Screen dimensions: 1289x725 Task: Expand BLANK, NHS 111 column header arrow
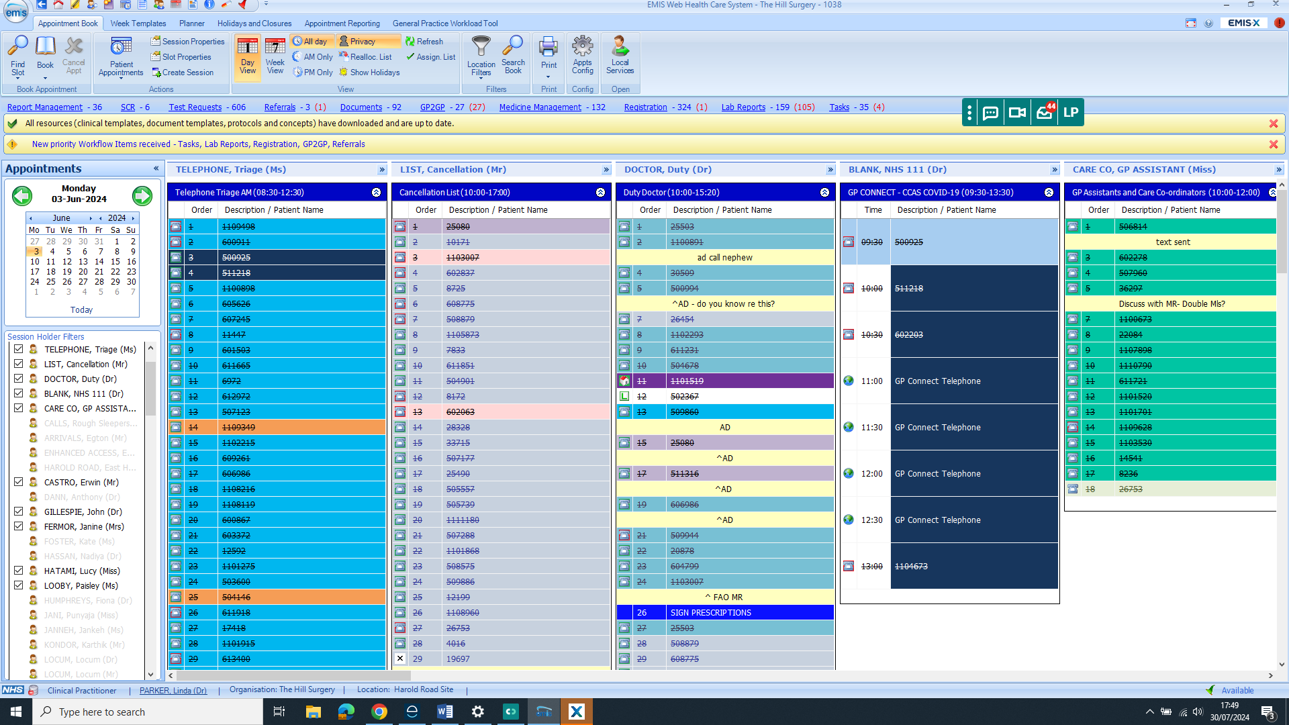[1055, 170]
